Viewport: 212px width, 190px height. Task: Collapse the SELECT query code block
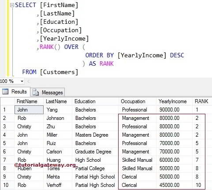12,5
